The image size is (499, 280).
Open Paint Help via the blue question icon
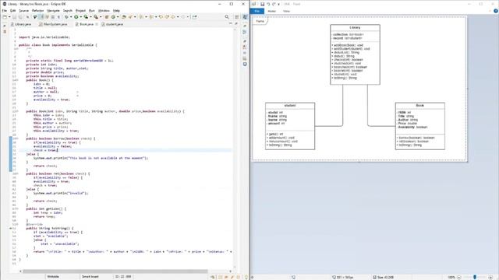click(496, 11)
